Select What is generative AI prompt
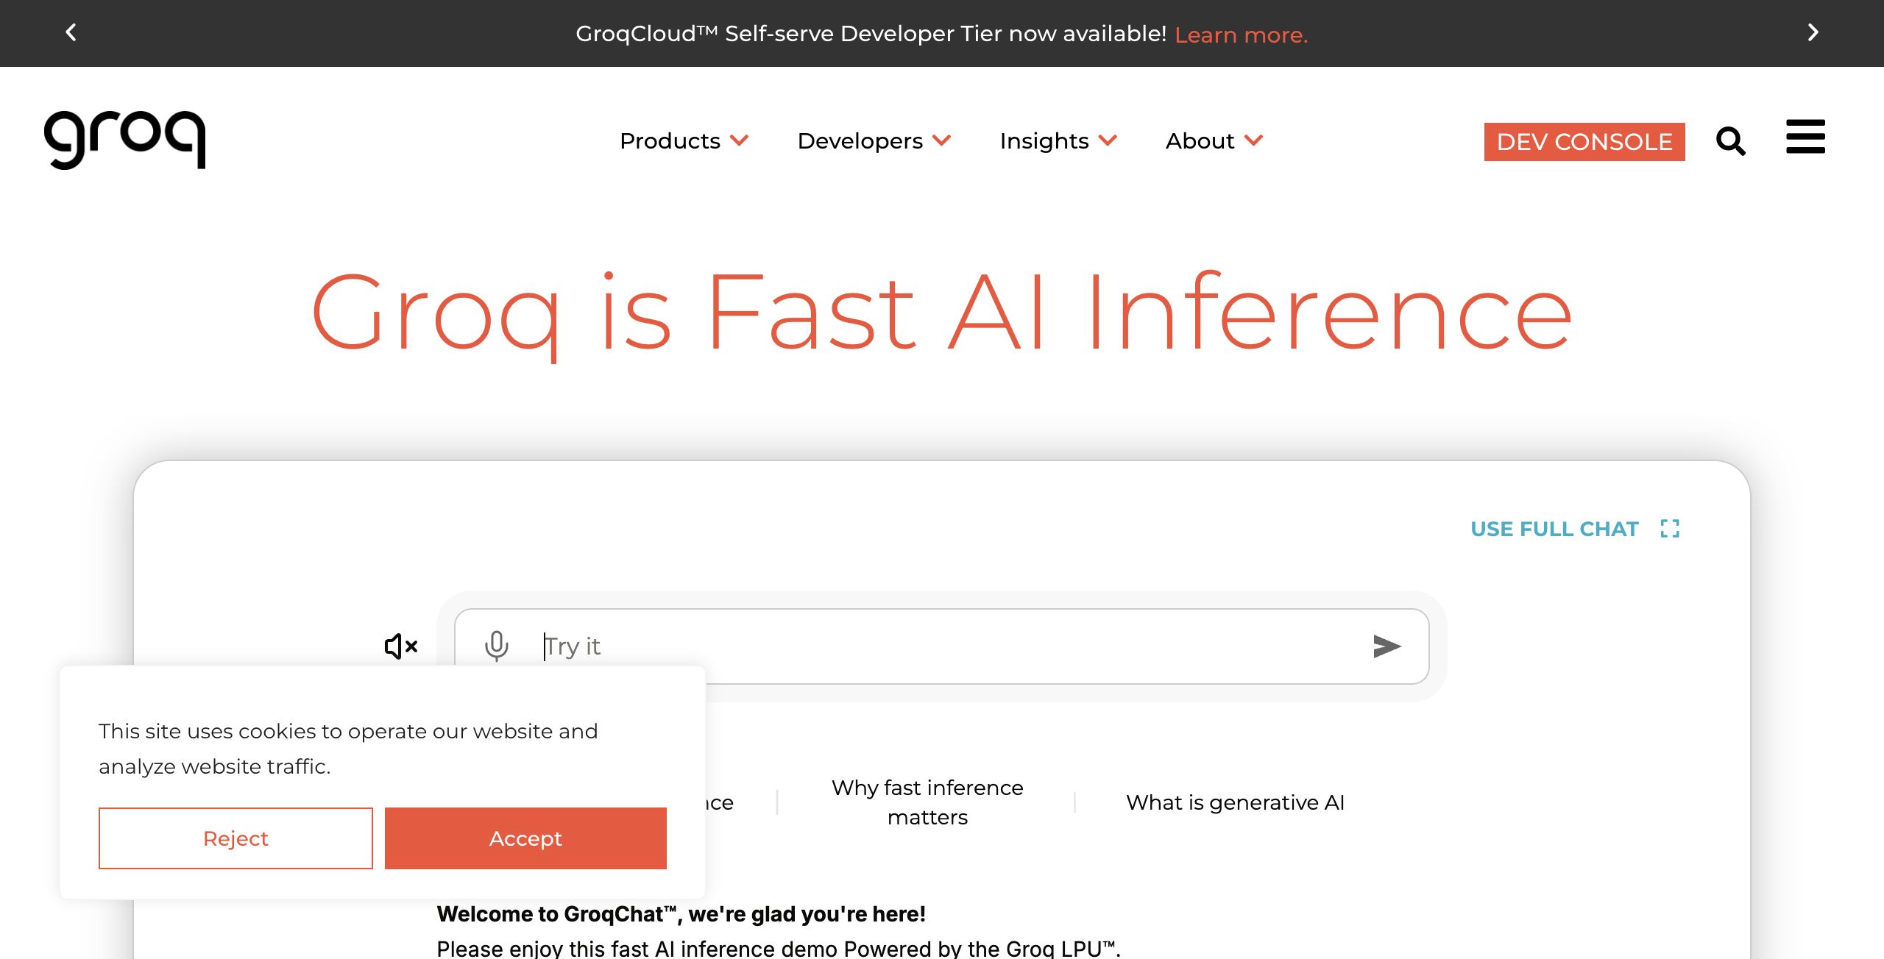This screenshot has height=959, width=1884. 1235,802
